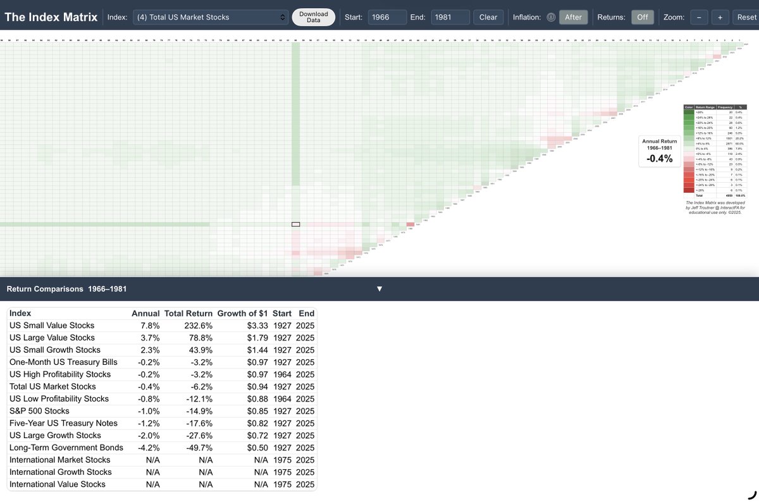Click the $3.33 growth value

click(257, 325)
